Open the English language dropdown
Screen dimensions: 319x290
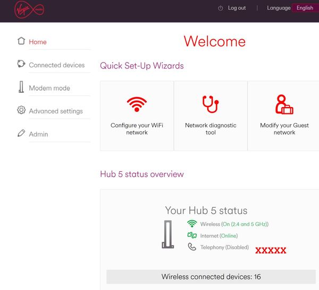point(305,8)
